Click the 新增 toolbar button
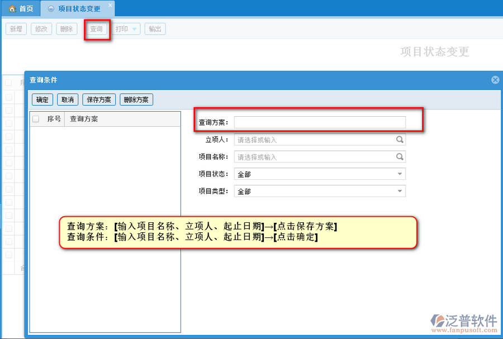Image resolution: width=503 pixels, height=339 pixels. point(16,29)
